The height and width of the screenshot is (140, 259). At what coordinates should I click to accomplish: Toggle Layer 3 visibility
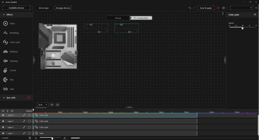pyautogui.click(x=3, y=121)
